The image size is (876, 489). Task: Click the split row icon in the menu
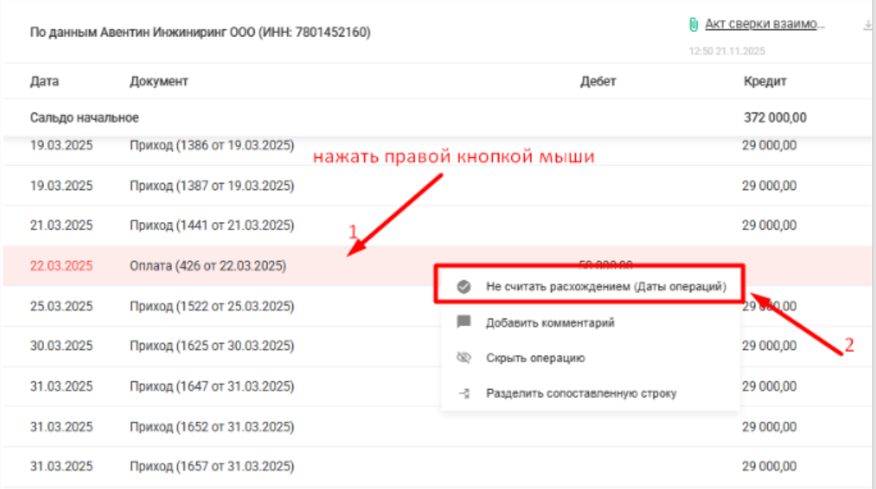(464, 393)
